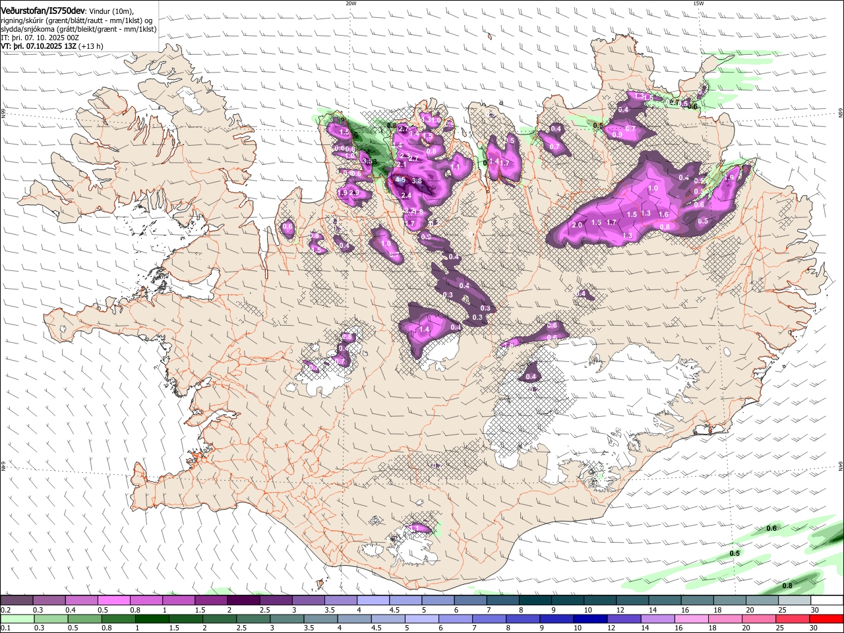Select upper legend swatch between 6 and 7
The image size is (844, 633).
coord(470,600)
